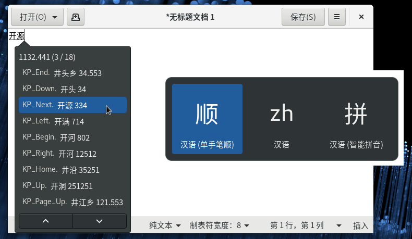Select candidate 开河 12512

click(73, 154)
